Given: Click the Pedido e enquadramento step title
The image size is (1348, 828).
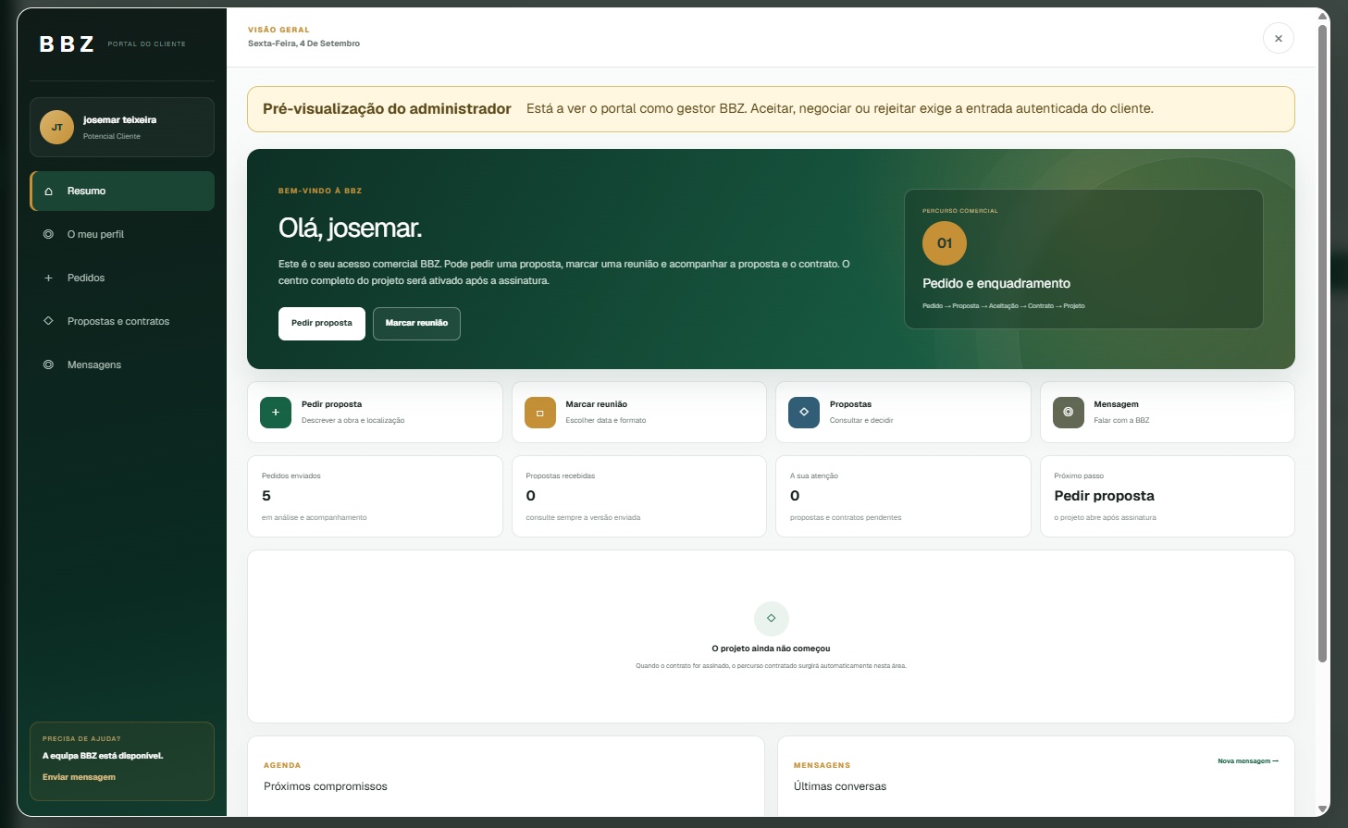Looking at the screenshot, I should pyautogui.click(x=996, y=284).
